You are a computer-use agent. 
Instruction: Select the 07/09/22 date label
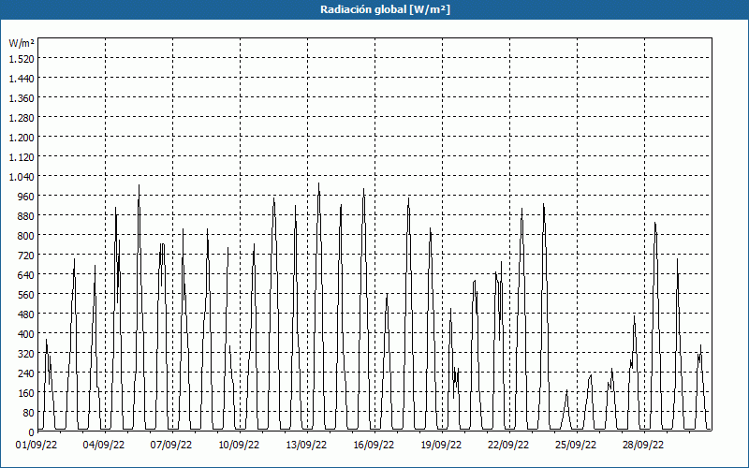point(171,445)
